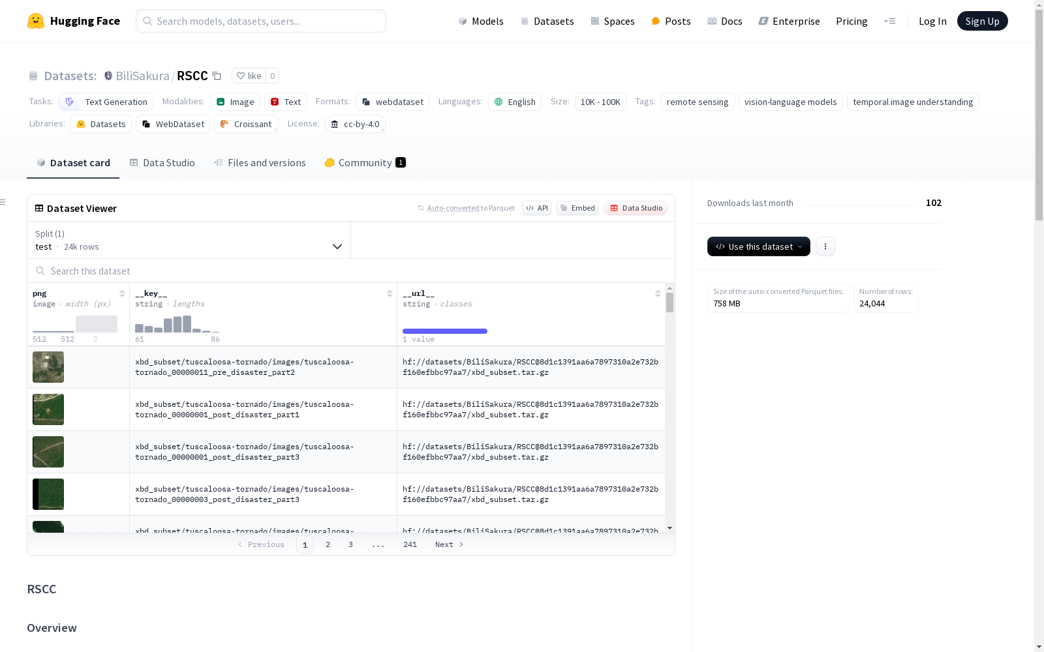Viewport: 1044px width, 652px height.
Task: Open the Docs link
Action: coord(725,21)
